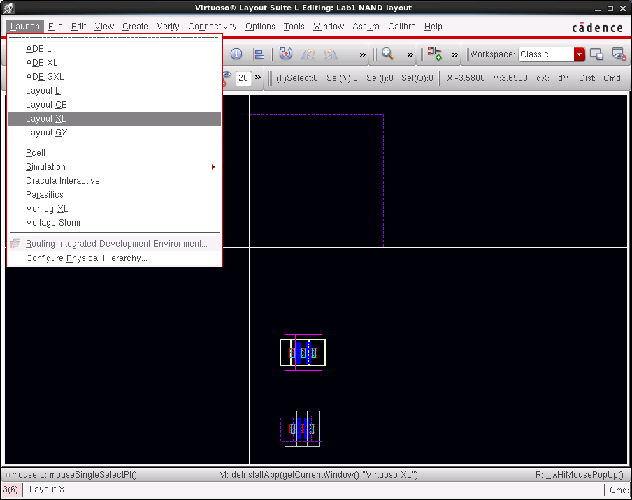Click the Routing Integrated Development Environment icon

(15, 243)
